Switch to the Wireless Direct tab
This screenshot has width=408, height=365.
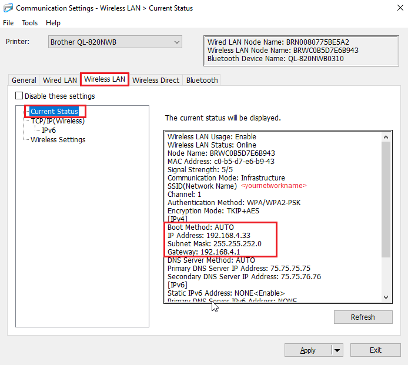pos(156,80)
